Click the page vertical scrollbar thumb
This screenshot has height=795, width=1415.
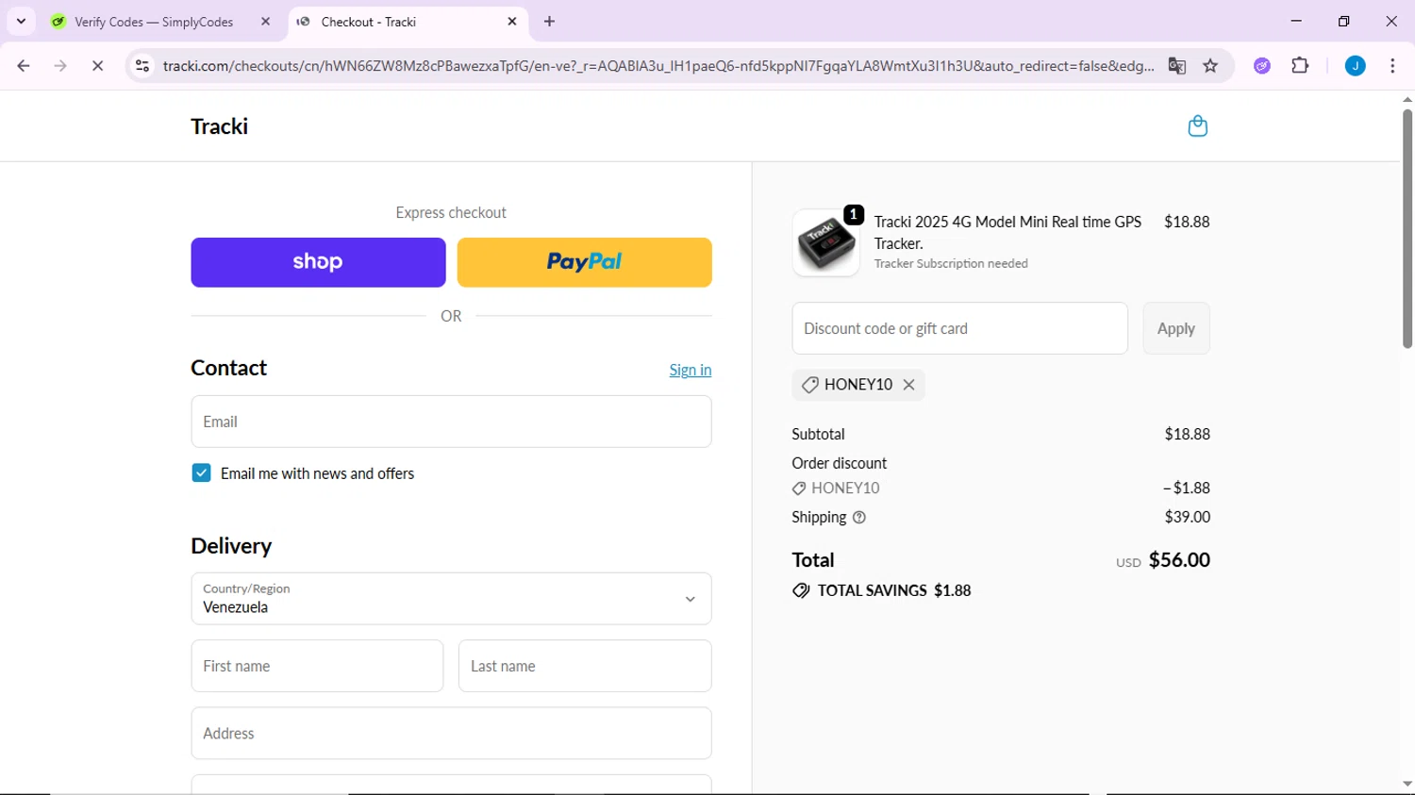pos(1407,228)
